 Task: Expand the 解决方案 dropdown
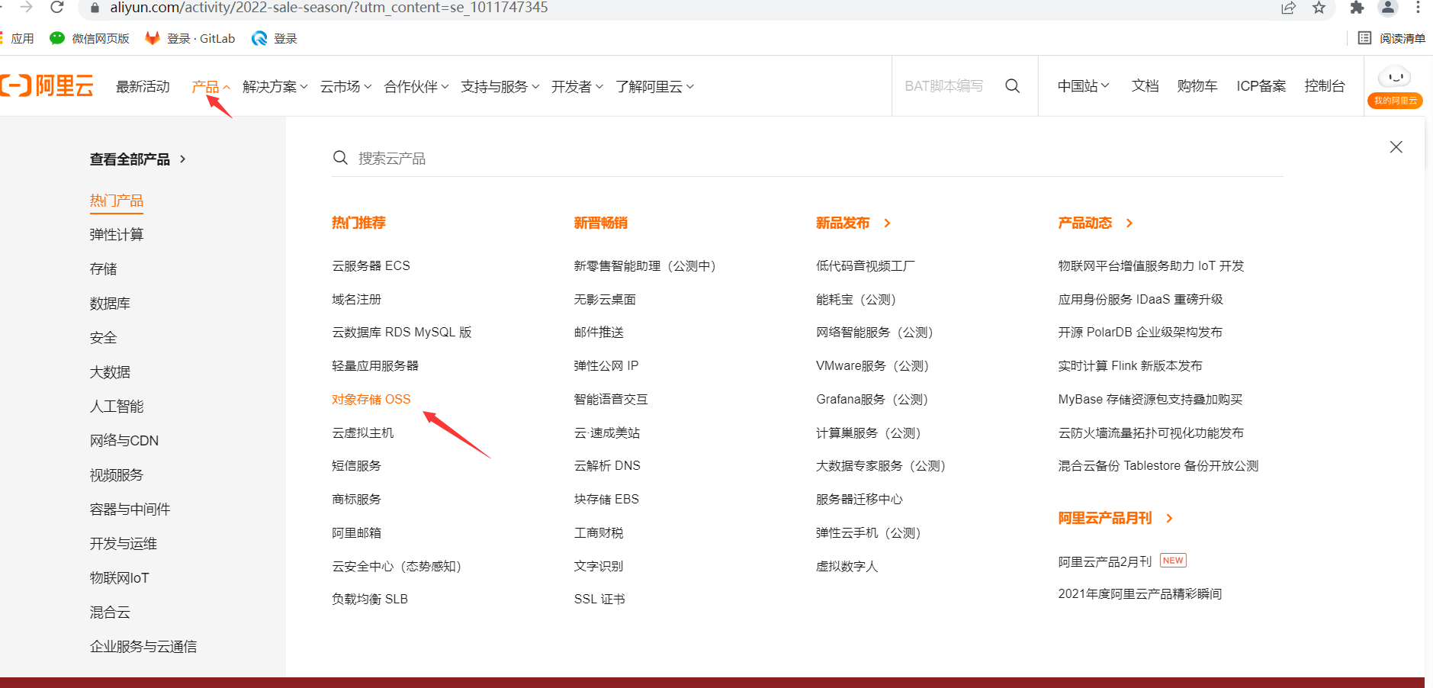[x=275, y=87]
